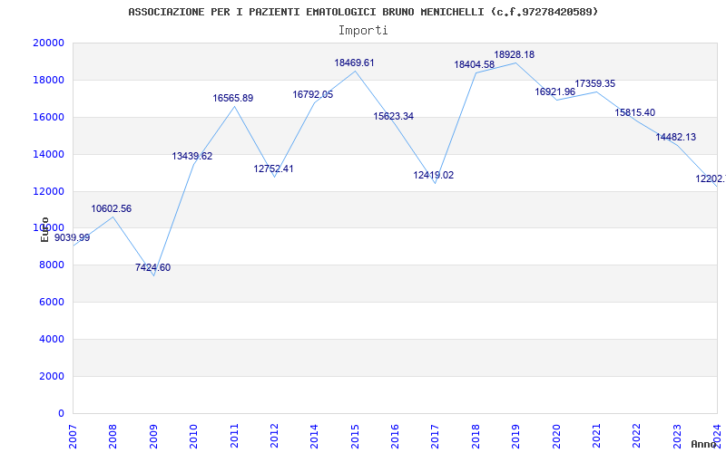726x453 pixels.
Task: Select the data label 17359.35
Action: 595,83
